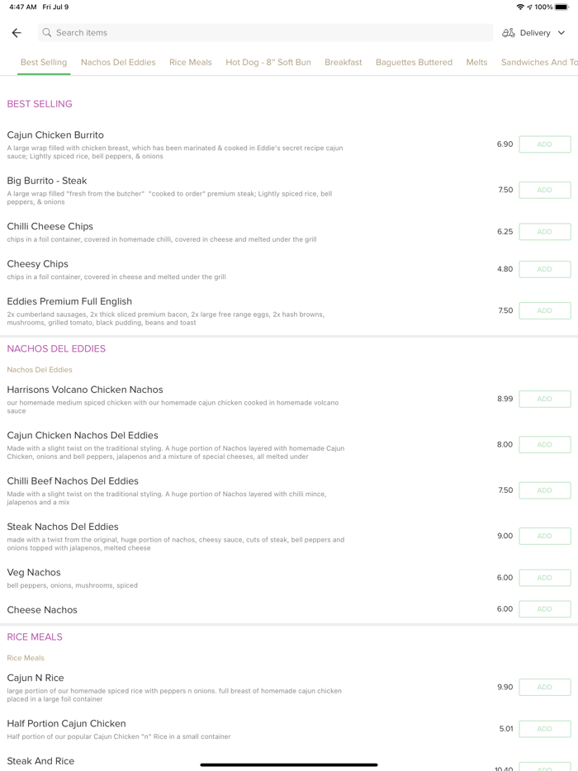This screenshot has height=771, width=578.
Task: Add Harrisons Volcano Chicken Nachos
Action: (x=544, y=399)
